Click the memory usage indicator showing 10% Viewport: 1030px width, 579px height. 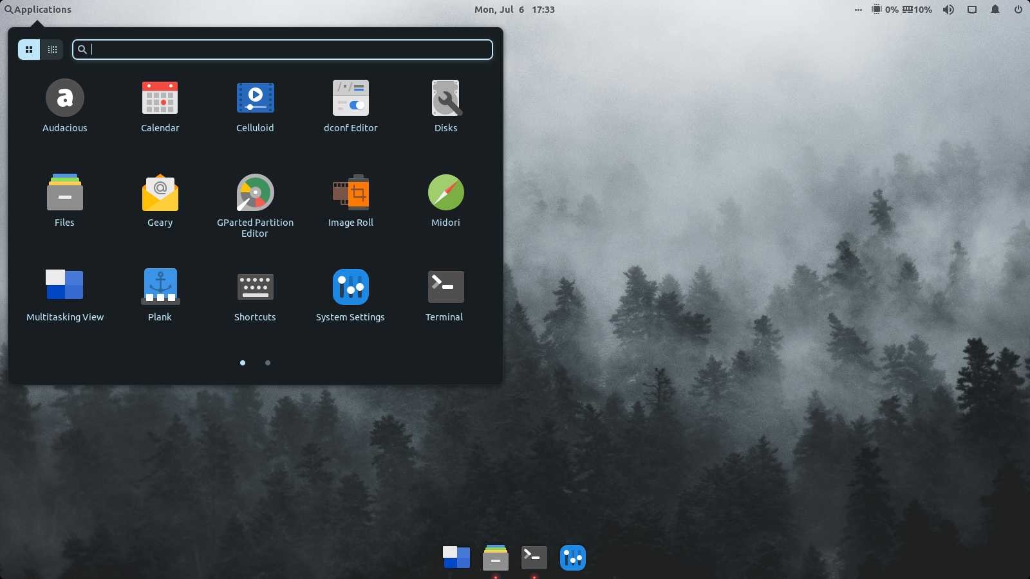tap(917, 10)
